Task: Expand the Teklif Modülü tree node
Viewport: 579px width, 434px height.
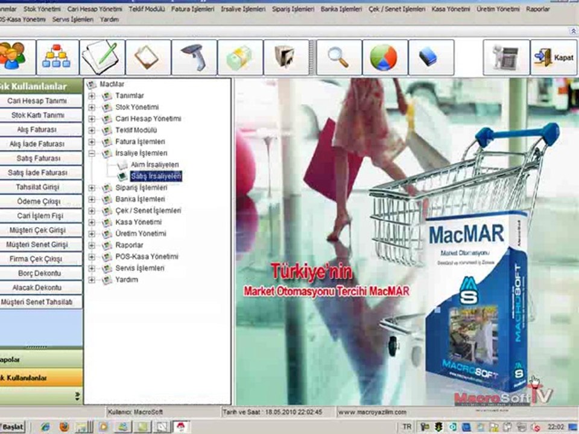Action: [92, 130]
